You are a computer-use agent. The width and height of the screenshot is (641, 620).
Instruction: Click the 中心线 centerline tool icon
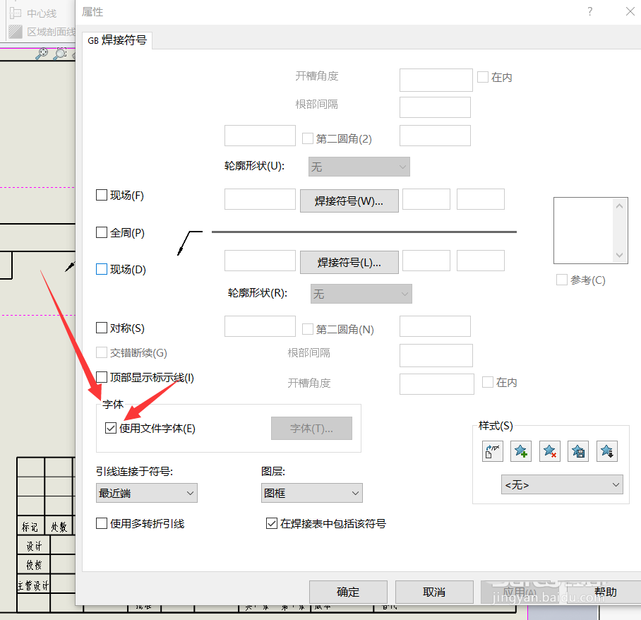15,13
